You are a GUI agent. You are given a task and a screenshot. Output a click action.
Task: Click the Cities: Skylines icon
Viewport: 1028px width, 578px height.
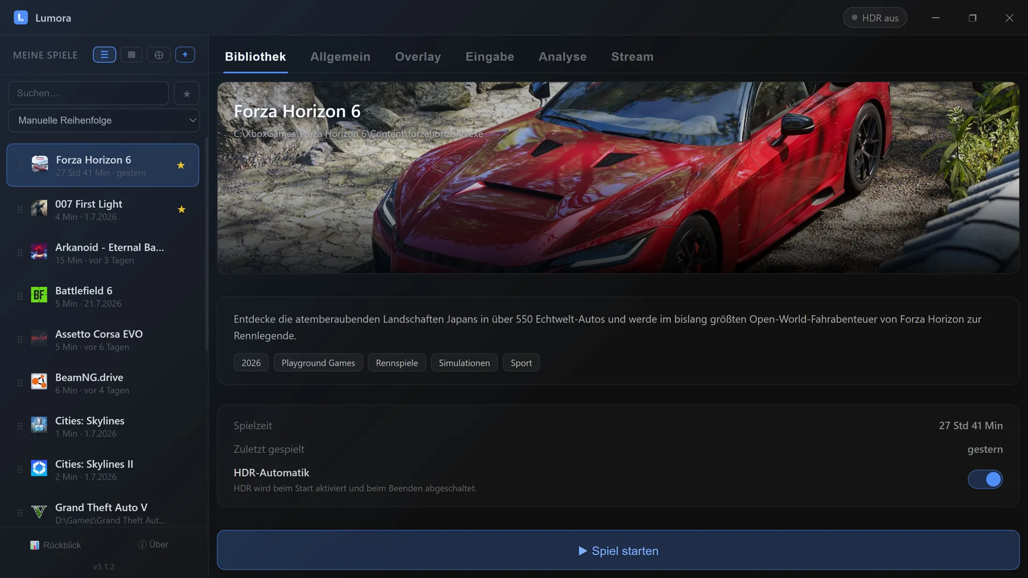(39, 424)
